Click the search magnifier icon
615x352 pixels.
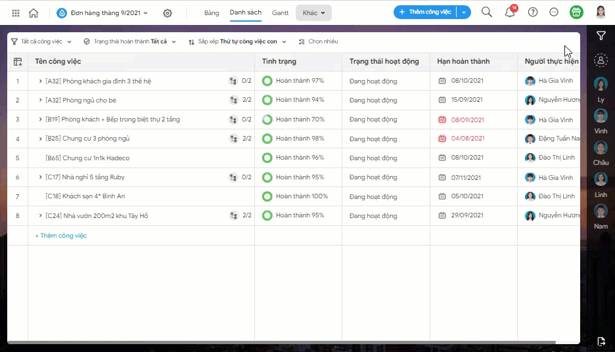click(x=487, y=12)
